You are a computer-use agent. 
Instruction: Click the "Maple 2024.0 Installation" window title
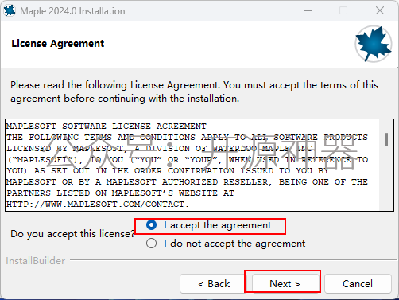(x=72, y=11)
